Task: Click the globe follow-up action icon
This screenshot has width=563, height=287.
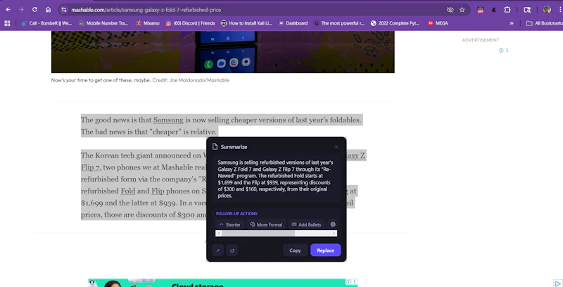Action: click(333, 224)
